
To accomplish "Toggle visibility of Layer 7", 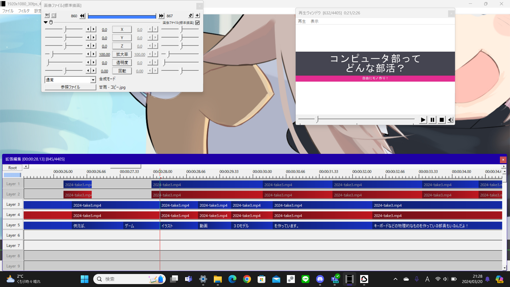I will pos(13,246).
